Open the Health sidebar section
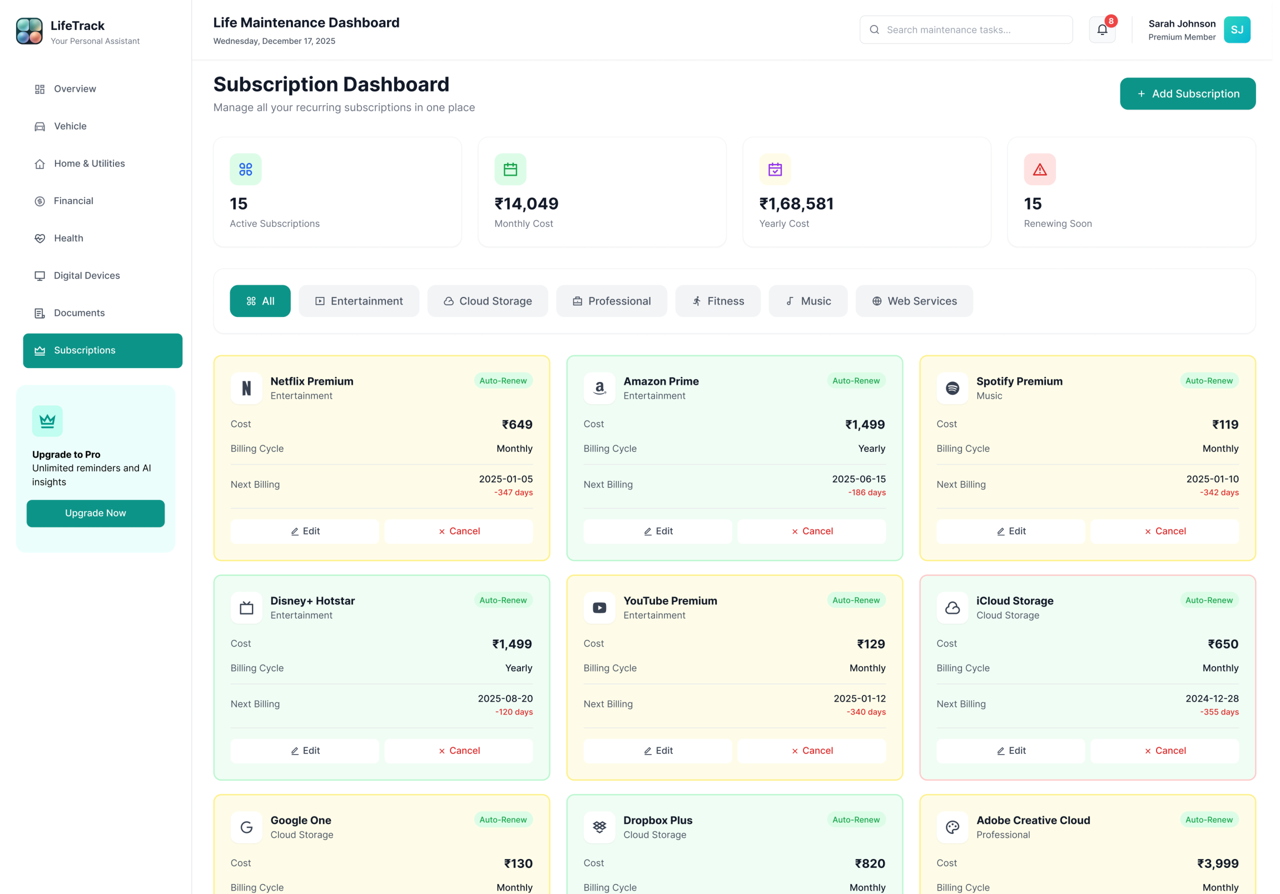The image size is (1280, 894). [x=68, y=238]
